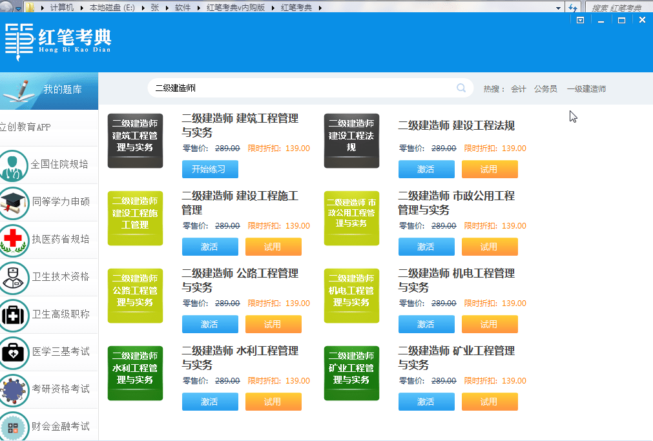The height and width of the screenshot is (441, 653).
Task: Open the 执医药省规培 red cross icon
Action: click(x=14, y=240)
